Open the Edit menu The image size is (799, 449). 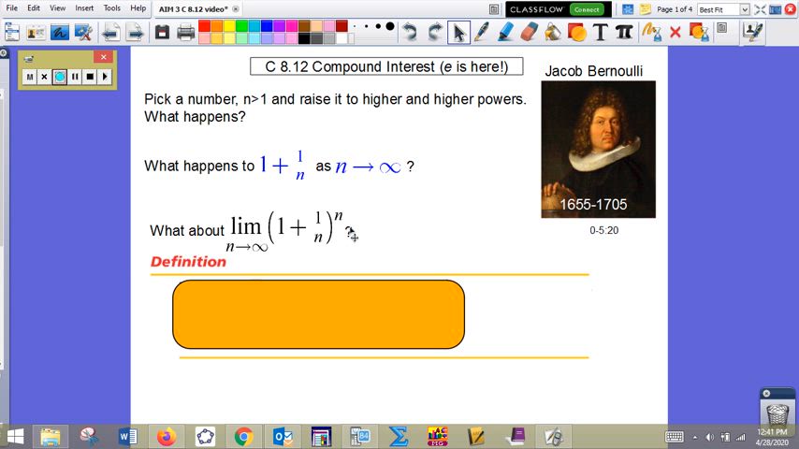(x=34, y=8)
